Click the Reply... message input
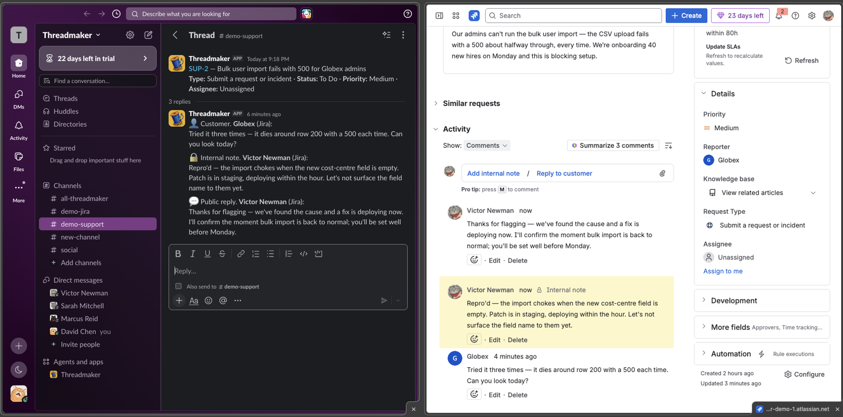843x417 pixels. [x=288, y=271]
